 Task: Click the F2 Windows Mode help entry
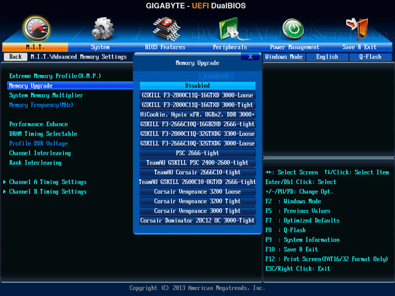[x=293, y=201]
